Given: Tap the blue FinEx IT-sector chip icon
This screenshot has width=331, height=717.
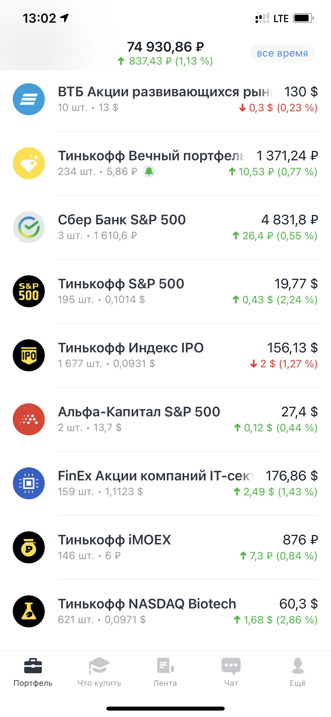Looking at the screenshot, I should coord(29,483).
